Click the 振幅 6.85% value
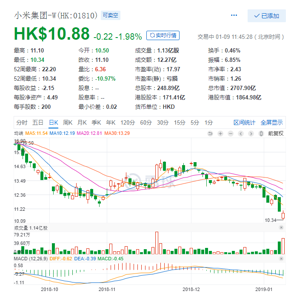291x294 pixels. point(232,60)
